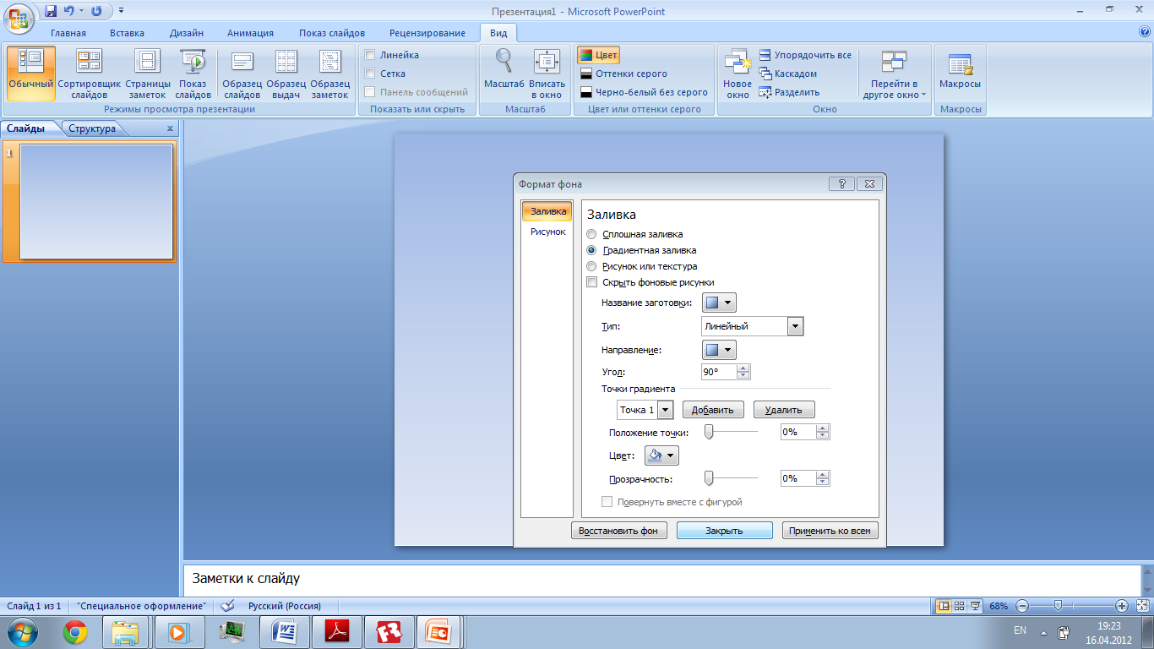Expand Перейти в другое окно dropdown
Image resolution: width=1154 pixels, height=649 pixels.
[x=895, y=73]
